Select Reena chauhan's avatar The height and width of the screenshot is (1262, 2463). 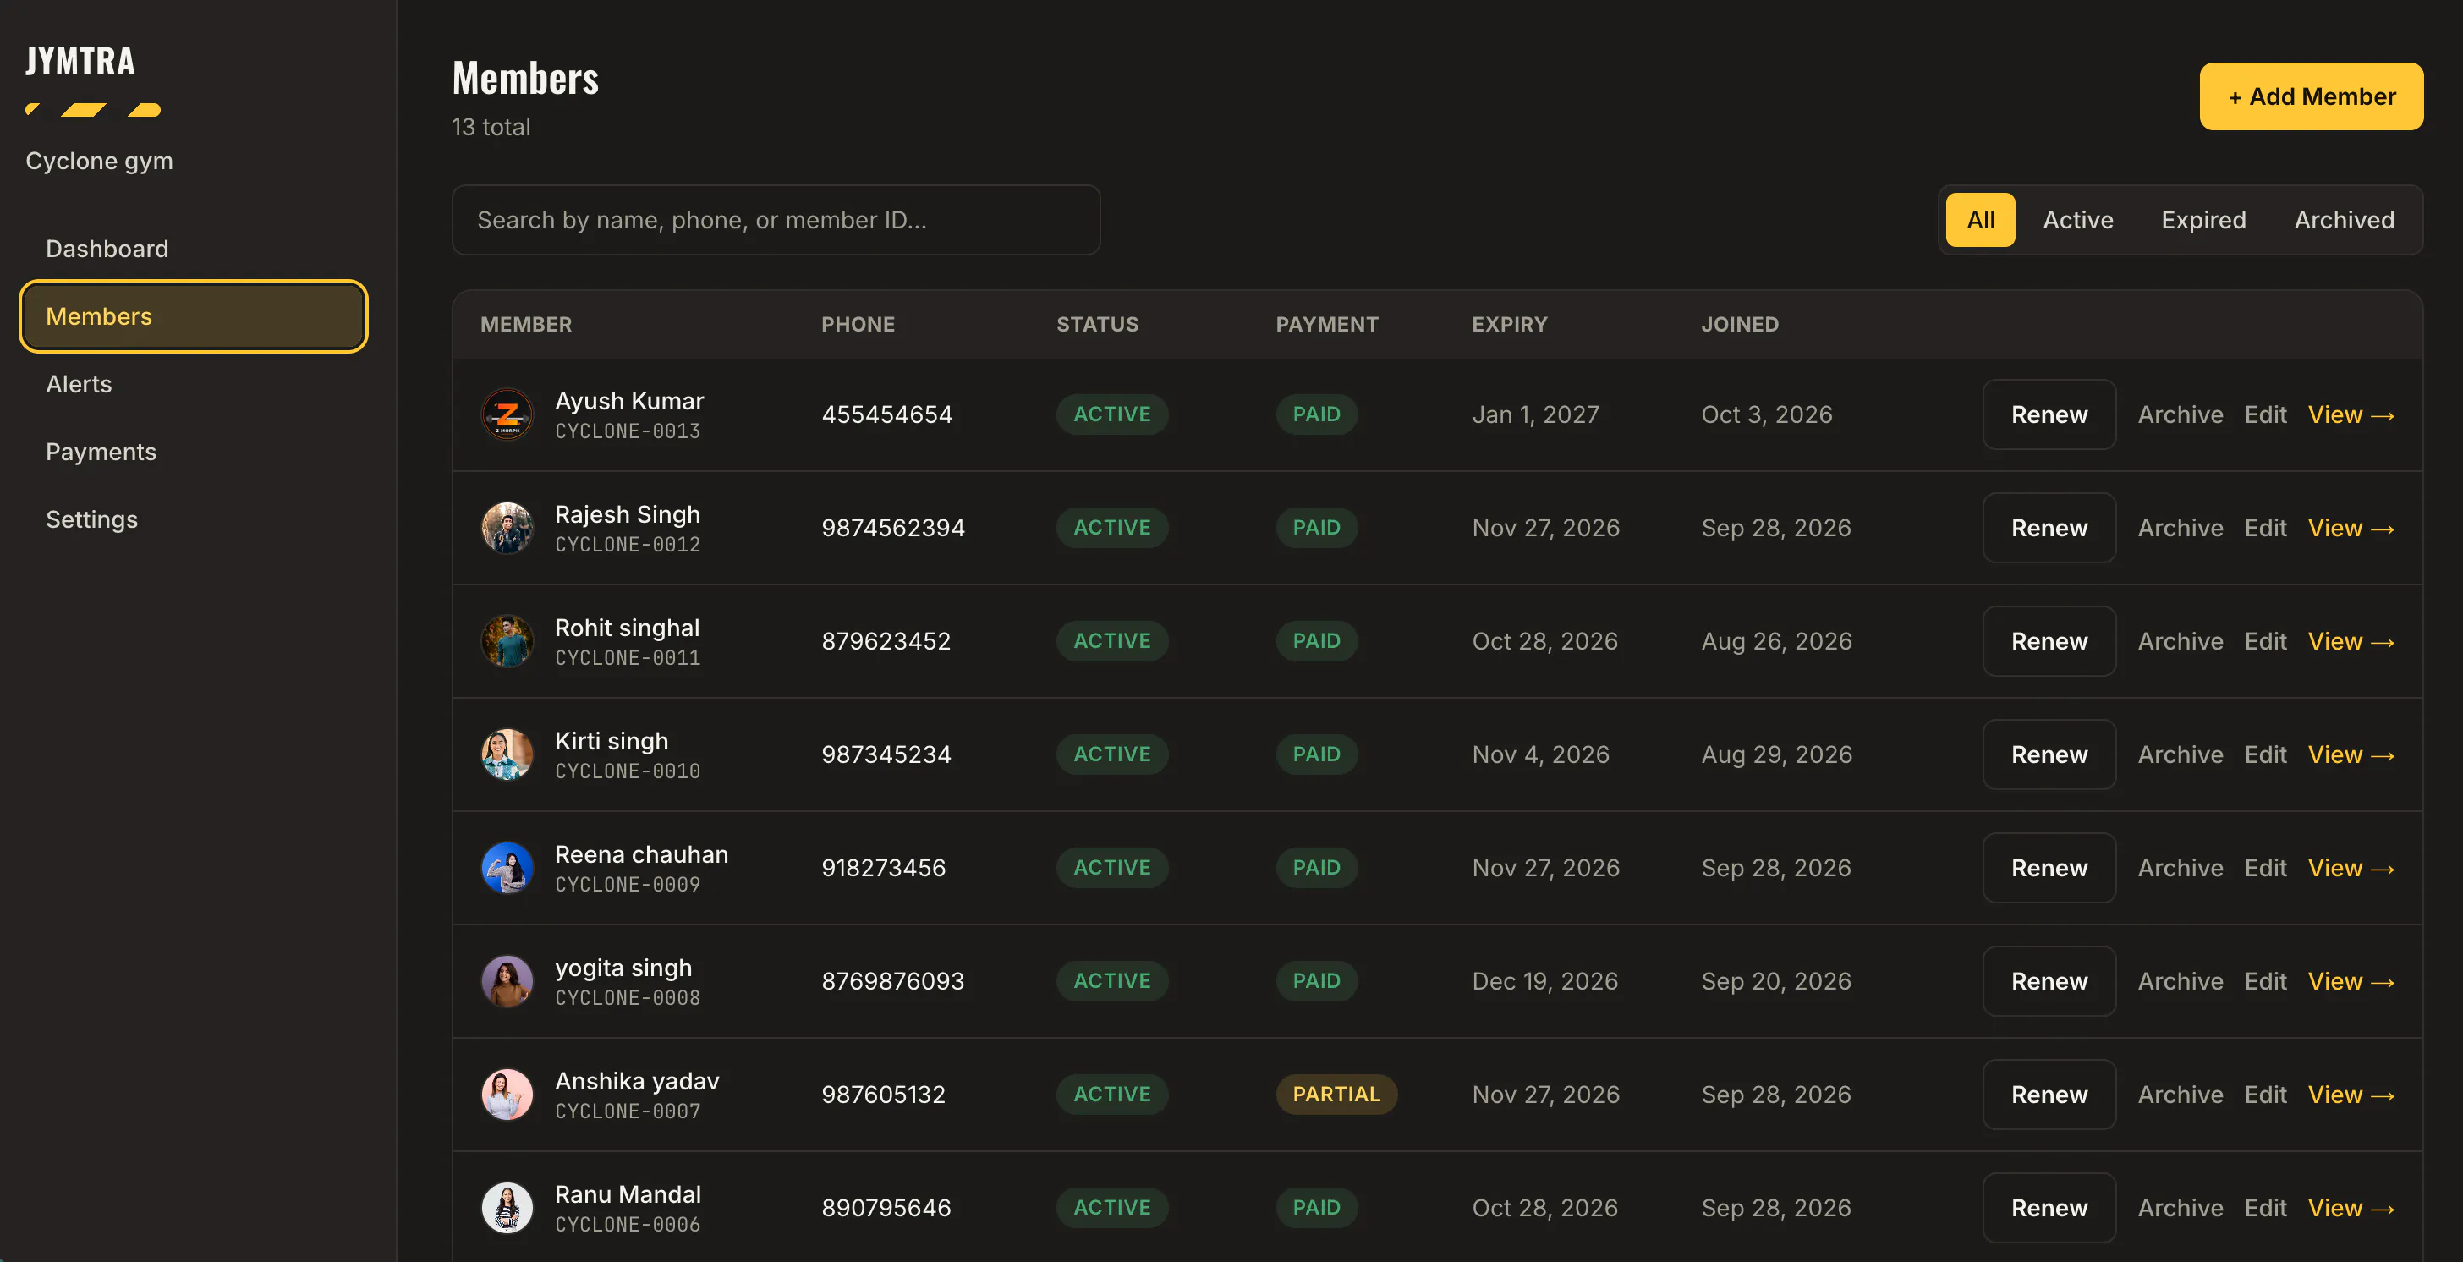click(x=507, y=867)
